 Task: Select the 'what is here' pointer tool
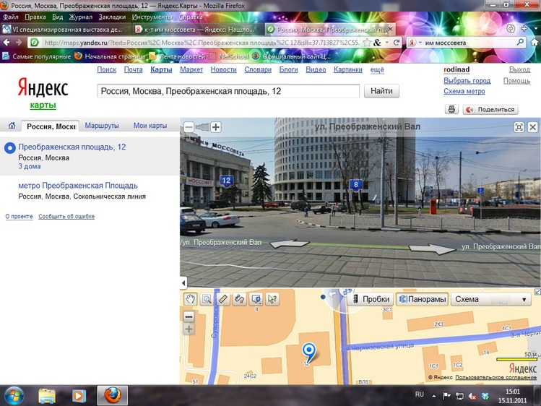(x=272, y=299)
